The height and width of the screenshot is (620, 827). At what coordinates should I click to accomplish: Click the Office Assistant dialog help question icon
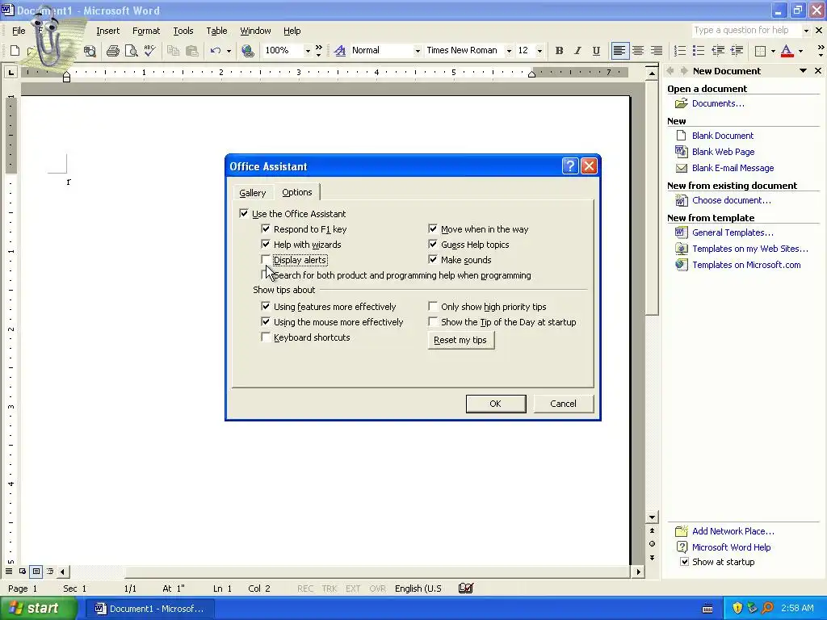click(x=570, y=166)
